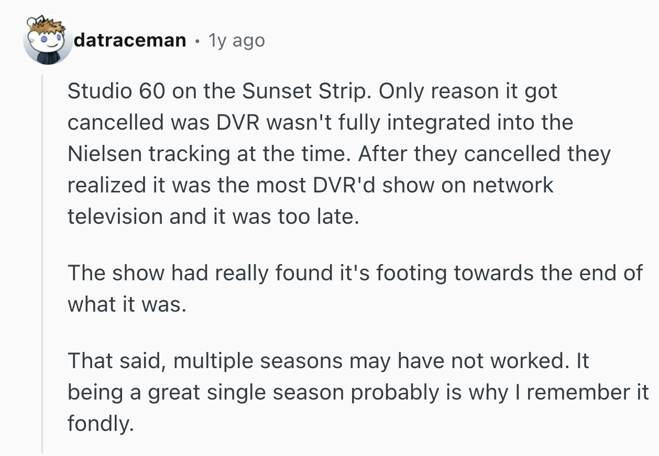Image resolution: width=659 pixels, height=456 pixels.
Task: Open the datraceman username profile link
Action: click(x=130, y=40)
